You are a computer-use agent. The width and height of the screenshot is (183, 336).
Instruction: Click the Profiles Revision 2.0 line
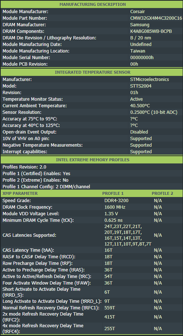pyautogui.click(x=24, y=167)
